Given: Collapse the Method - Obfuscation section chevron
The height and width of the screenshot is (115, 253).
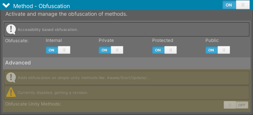Looking at the screenshot, I should coord(6,5).
